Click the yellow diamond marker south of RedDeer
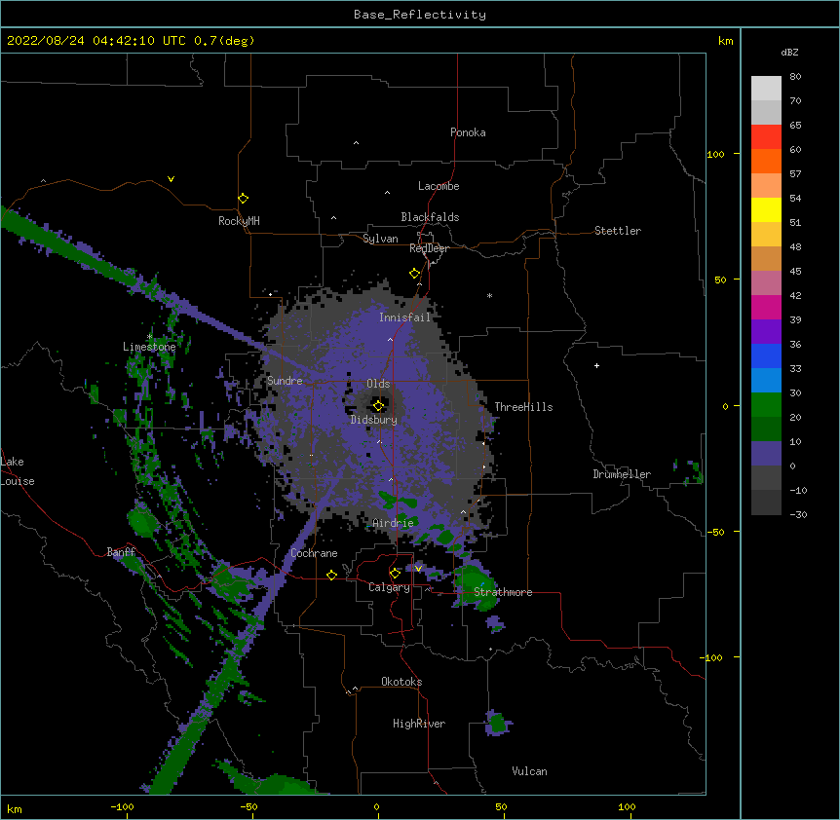Screen dimensions: 840x820 (x=415, y=274)
